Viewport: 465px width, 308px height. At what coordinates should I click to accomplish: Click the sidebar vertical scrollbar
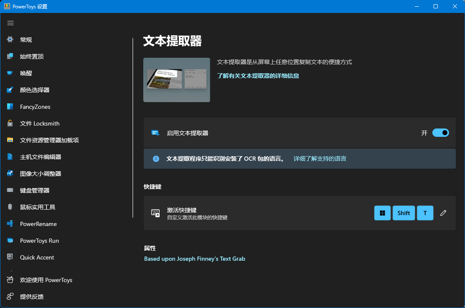pyautogui.click(x=132, y=127)
